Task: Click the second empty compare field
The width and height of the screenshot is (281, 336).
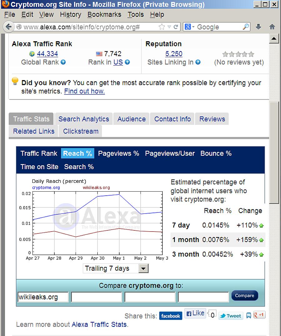Action: (96, 297)
